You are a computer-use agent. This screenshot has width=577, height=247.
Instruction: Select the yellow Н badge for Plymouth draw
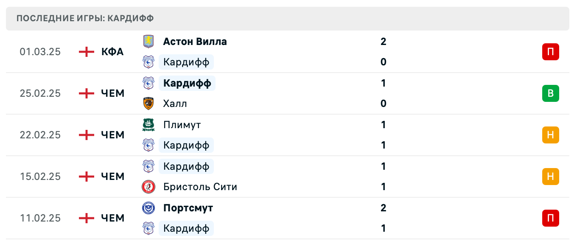click(x=550, y=135)
